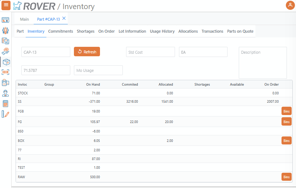Viewport: 296px width, 188px height.
Task: Click the Available column header
Action: pyautogui.click(x=237, y=85)
